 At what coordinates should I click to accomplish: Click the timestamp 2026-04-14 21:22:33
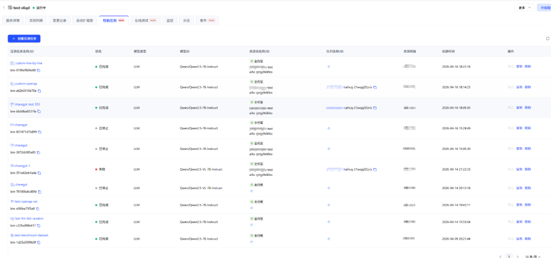pyautogui.click(x=456, y=170)
